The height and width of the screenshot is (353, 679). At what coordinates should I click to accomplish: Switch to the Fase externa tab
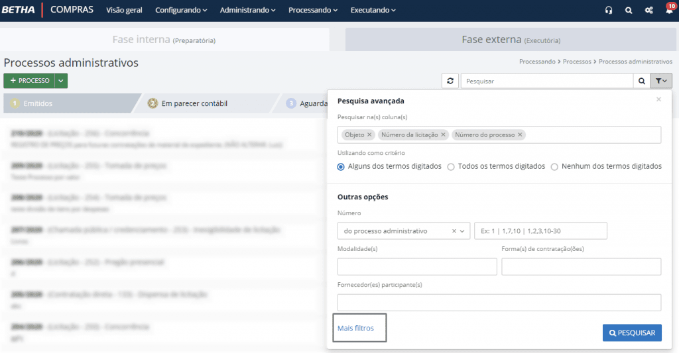tap(511, 40)
